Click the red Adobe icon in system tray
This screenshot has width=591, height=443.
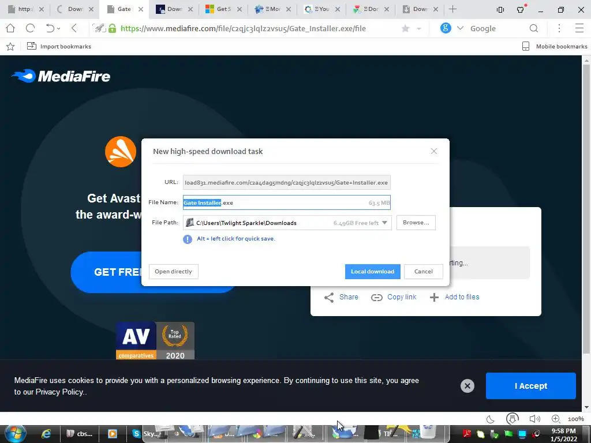[x=467, y=434]
